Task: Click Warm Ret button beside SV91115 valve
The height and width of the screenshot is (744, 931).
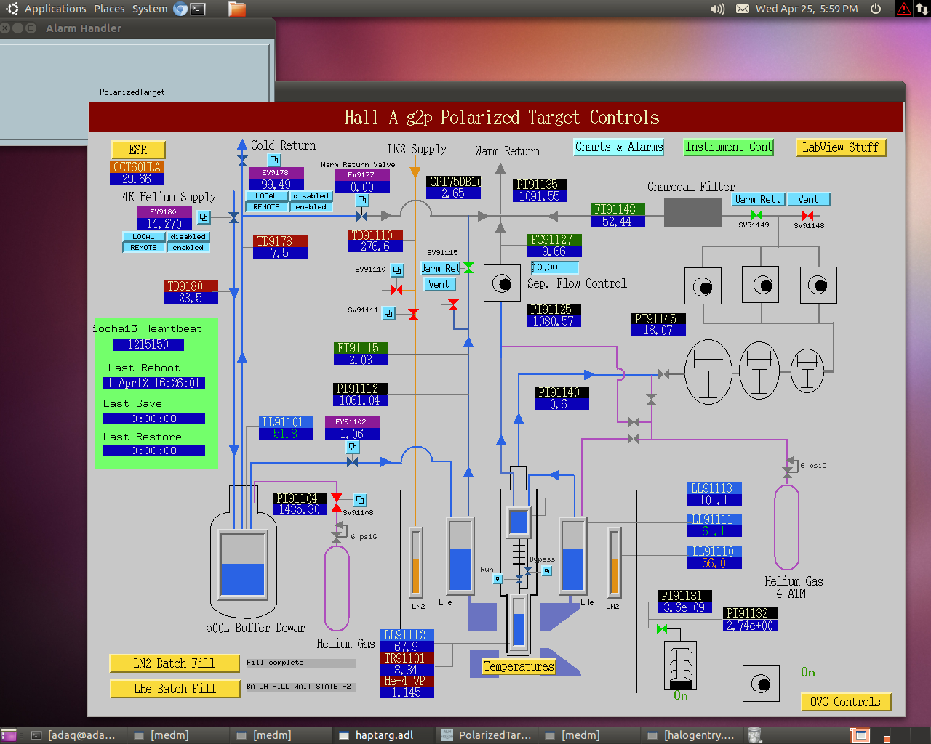Action: [441, 268]
